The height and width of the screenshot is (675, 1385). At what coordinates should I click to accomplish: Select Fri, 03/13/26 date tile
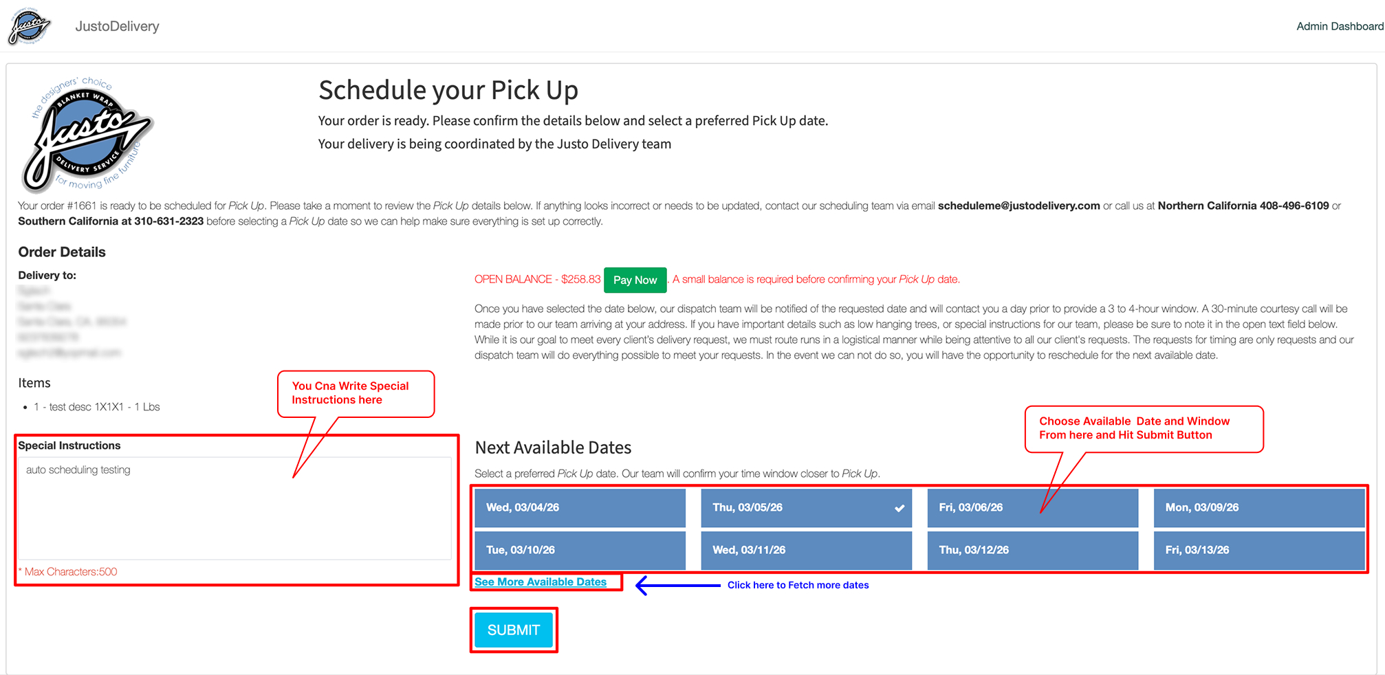pos(1258,550)
